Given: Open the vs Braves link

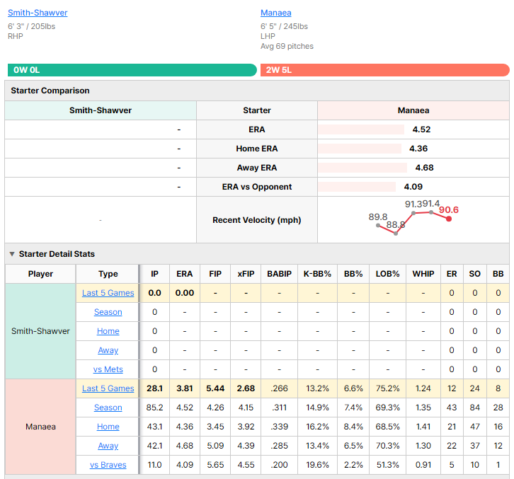Looking at the screenshot, I should pos(108,465).
